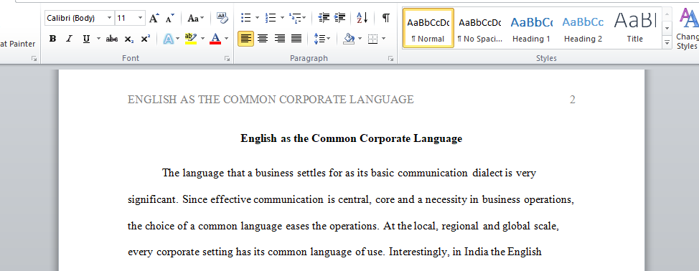The height and width of the screenshot is (271, 699).
Task: Click the Multilevel List icon
Action: pyautogui.click(x=297, y=18)
